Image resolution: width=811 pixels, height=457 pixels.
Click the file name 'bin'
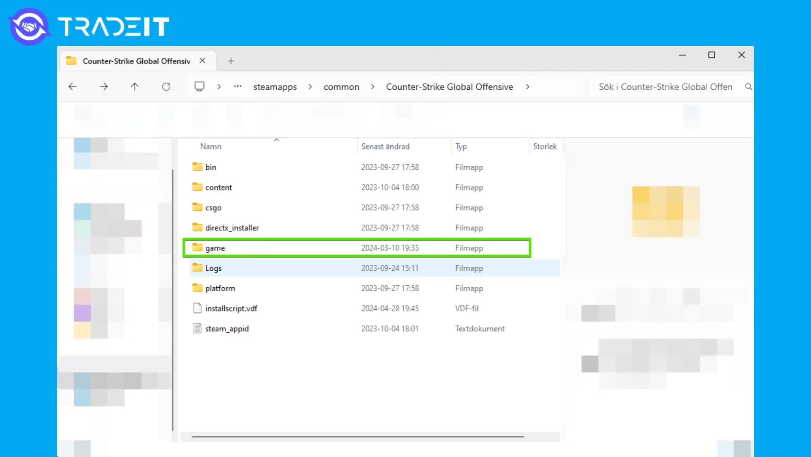tap(211, 167)
